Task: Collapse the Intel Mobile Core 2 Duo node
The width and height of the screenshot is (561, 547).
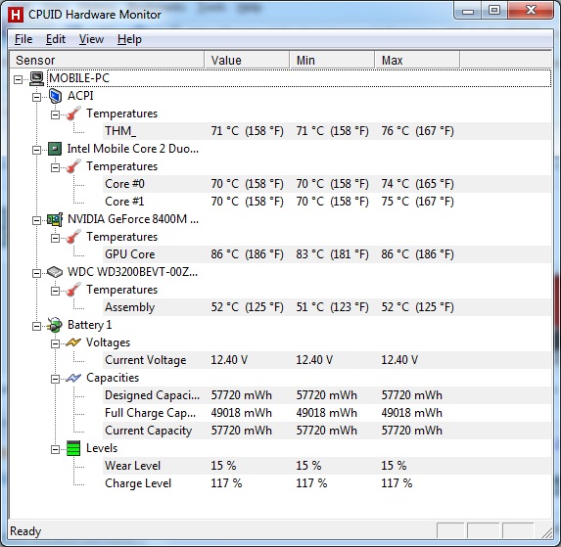Action: click(36, 150)
